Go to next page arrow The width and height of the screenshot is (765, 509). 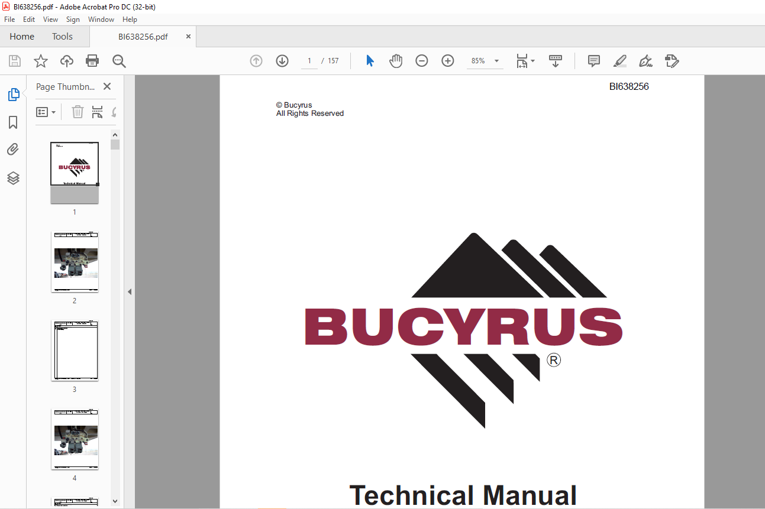tap(282, 61)
